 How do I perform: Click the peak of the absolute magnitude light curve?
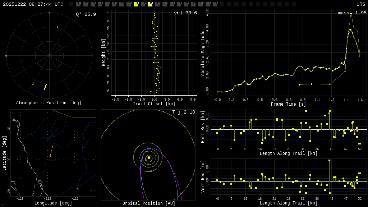[351, 14]
